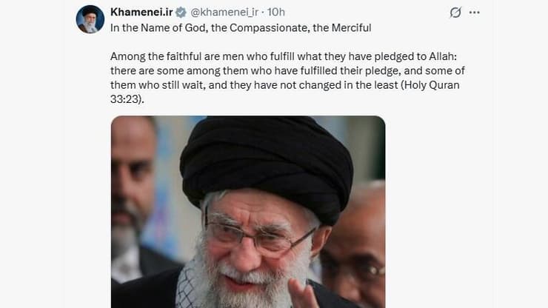Click the word 'Allah:' in the tweet
548x308 pixels.
(443, 56)
